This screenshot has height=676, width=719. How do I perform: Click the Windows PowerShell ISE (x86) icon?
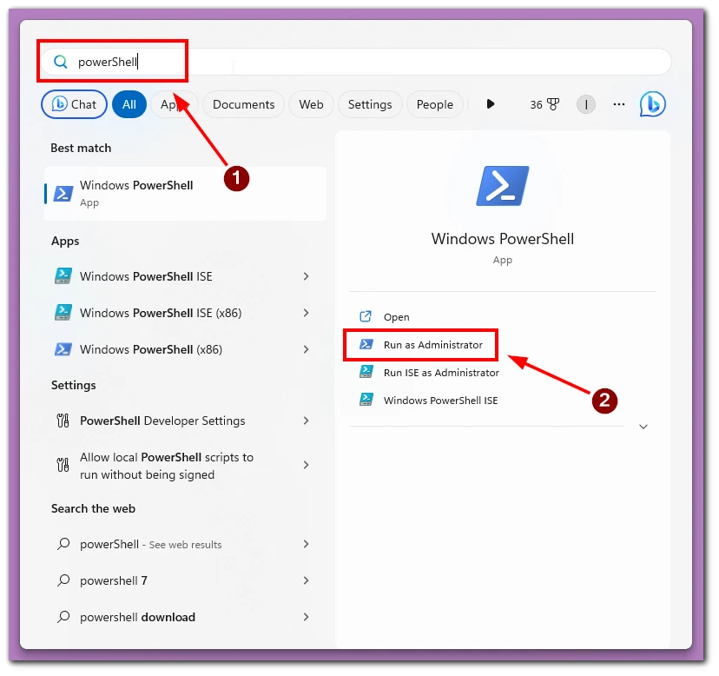pyautogui.click(x=63, y=313)
